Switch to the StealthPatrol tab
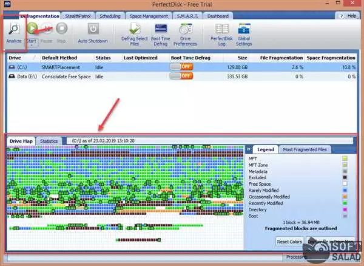This screenshot has height=266, width=364. tap(78, 16)
